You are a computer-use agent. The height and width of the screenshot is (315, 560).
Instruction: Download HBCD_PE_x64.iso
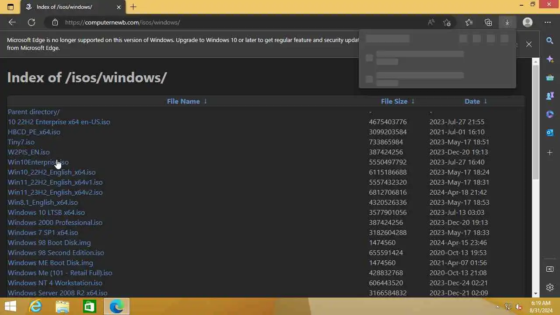point(34,132)
